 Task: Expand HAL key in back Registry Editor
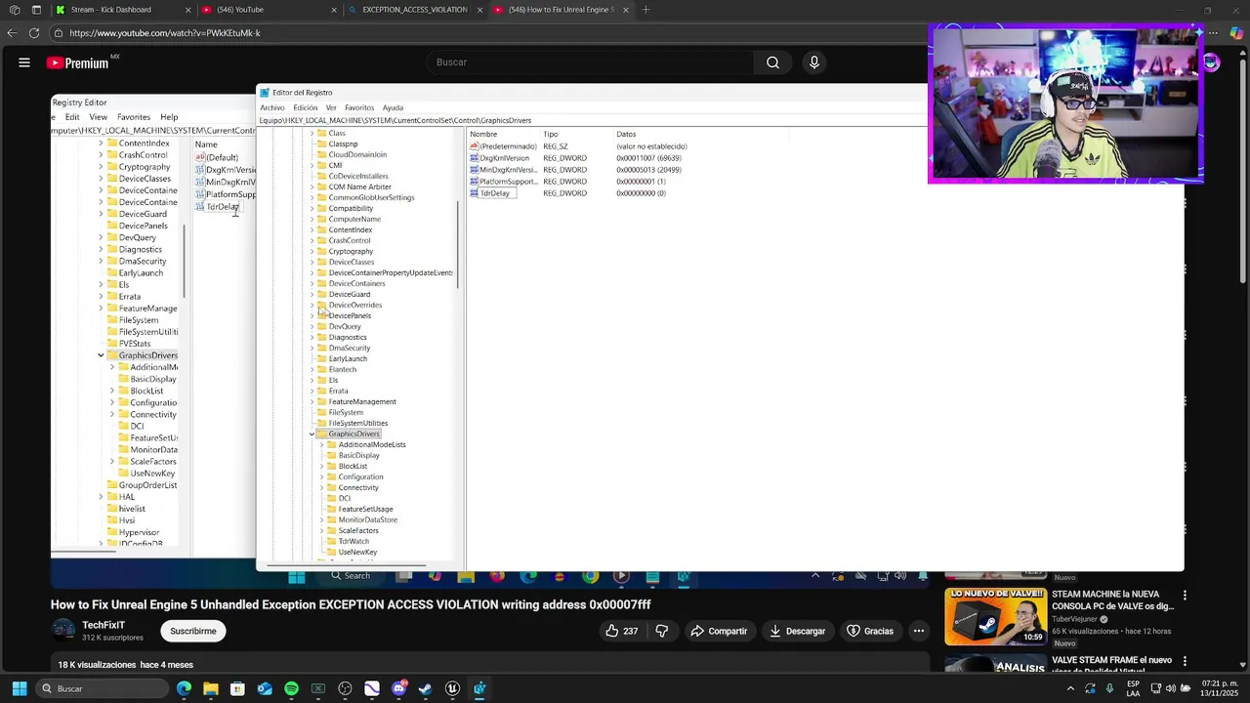click(101, 497)
